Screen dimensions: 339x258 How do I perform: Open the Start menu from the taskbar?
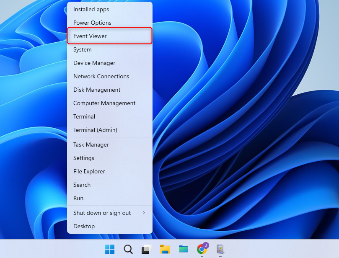(x=109, y=249)
